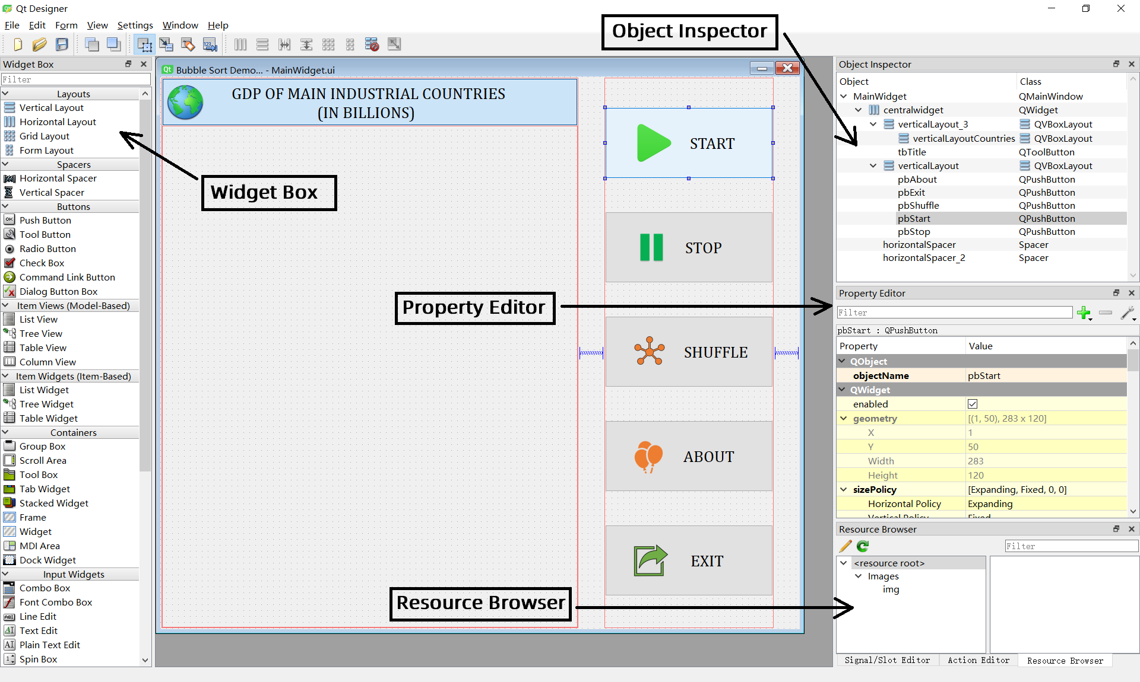Open the File menu
Screen dimensions: 1140x682
(12, 25)
